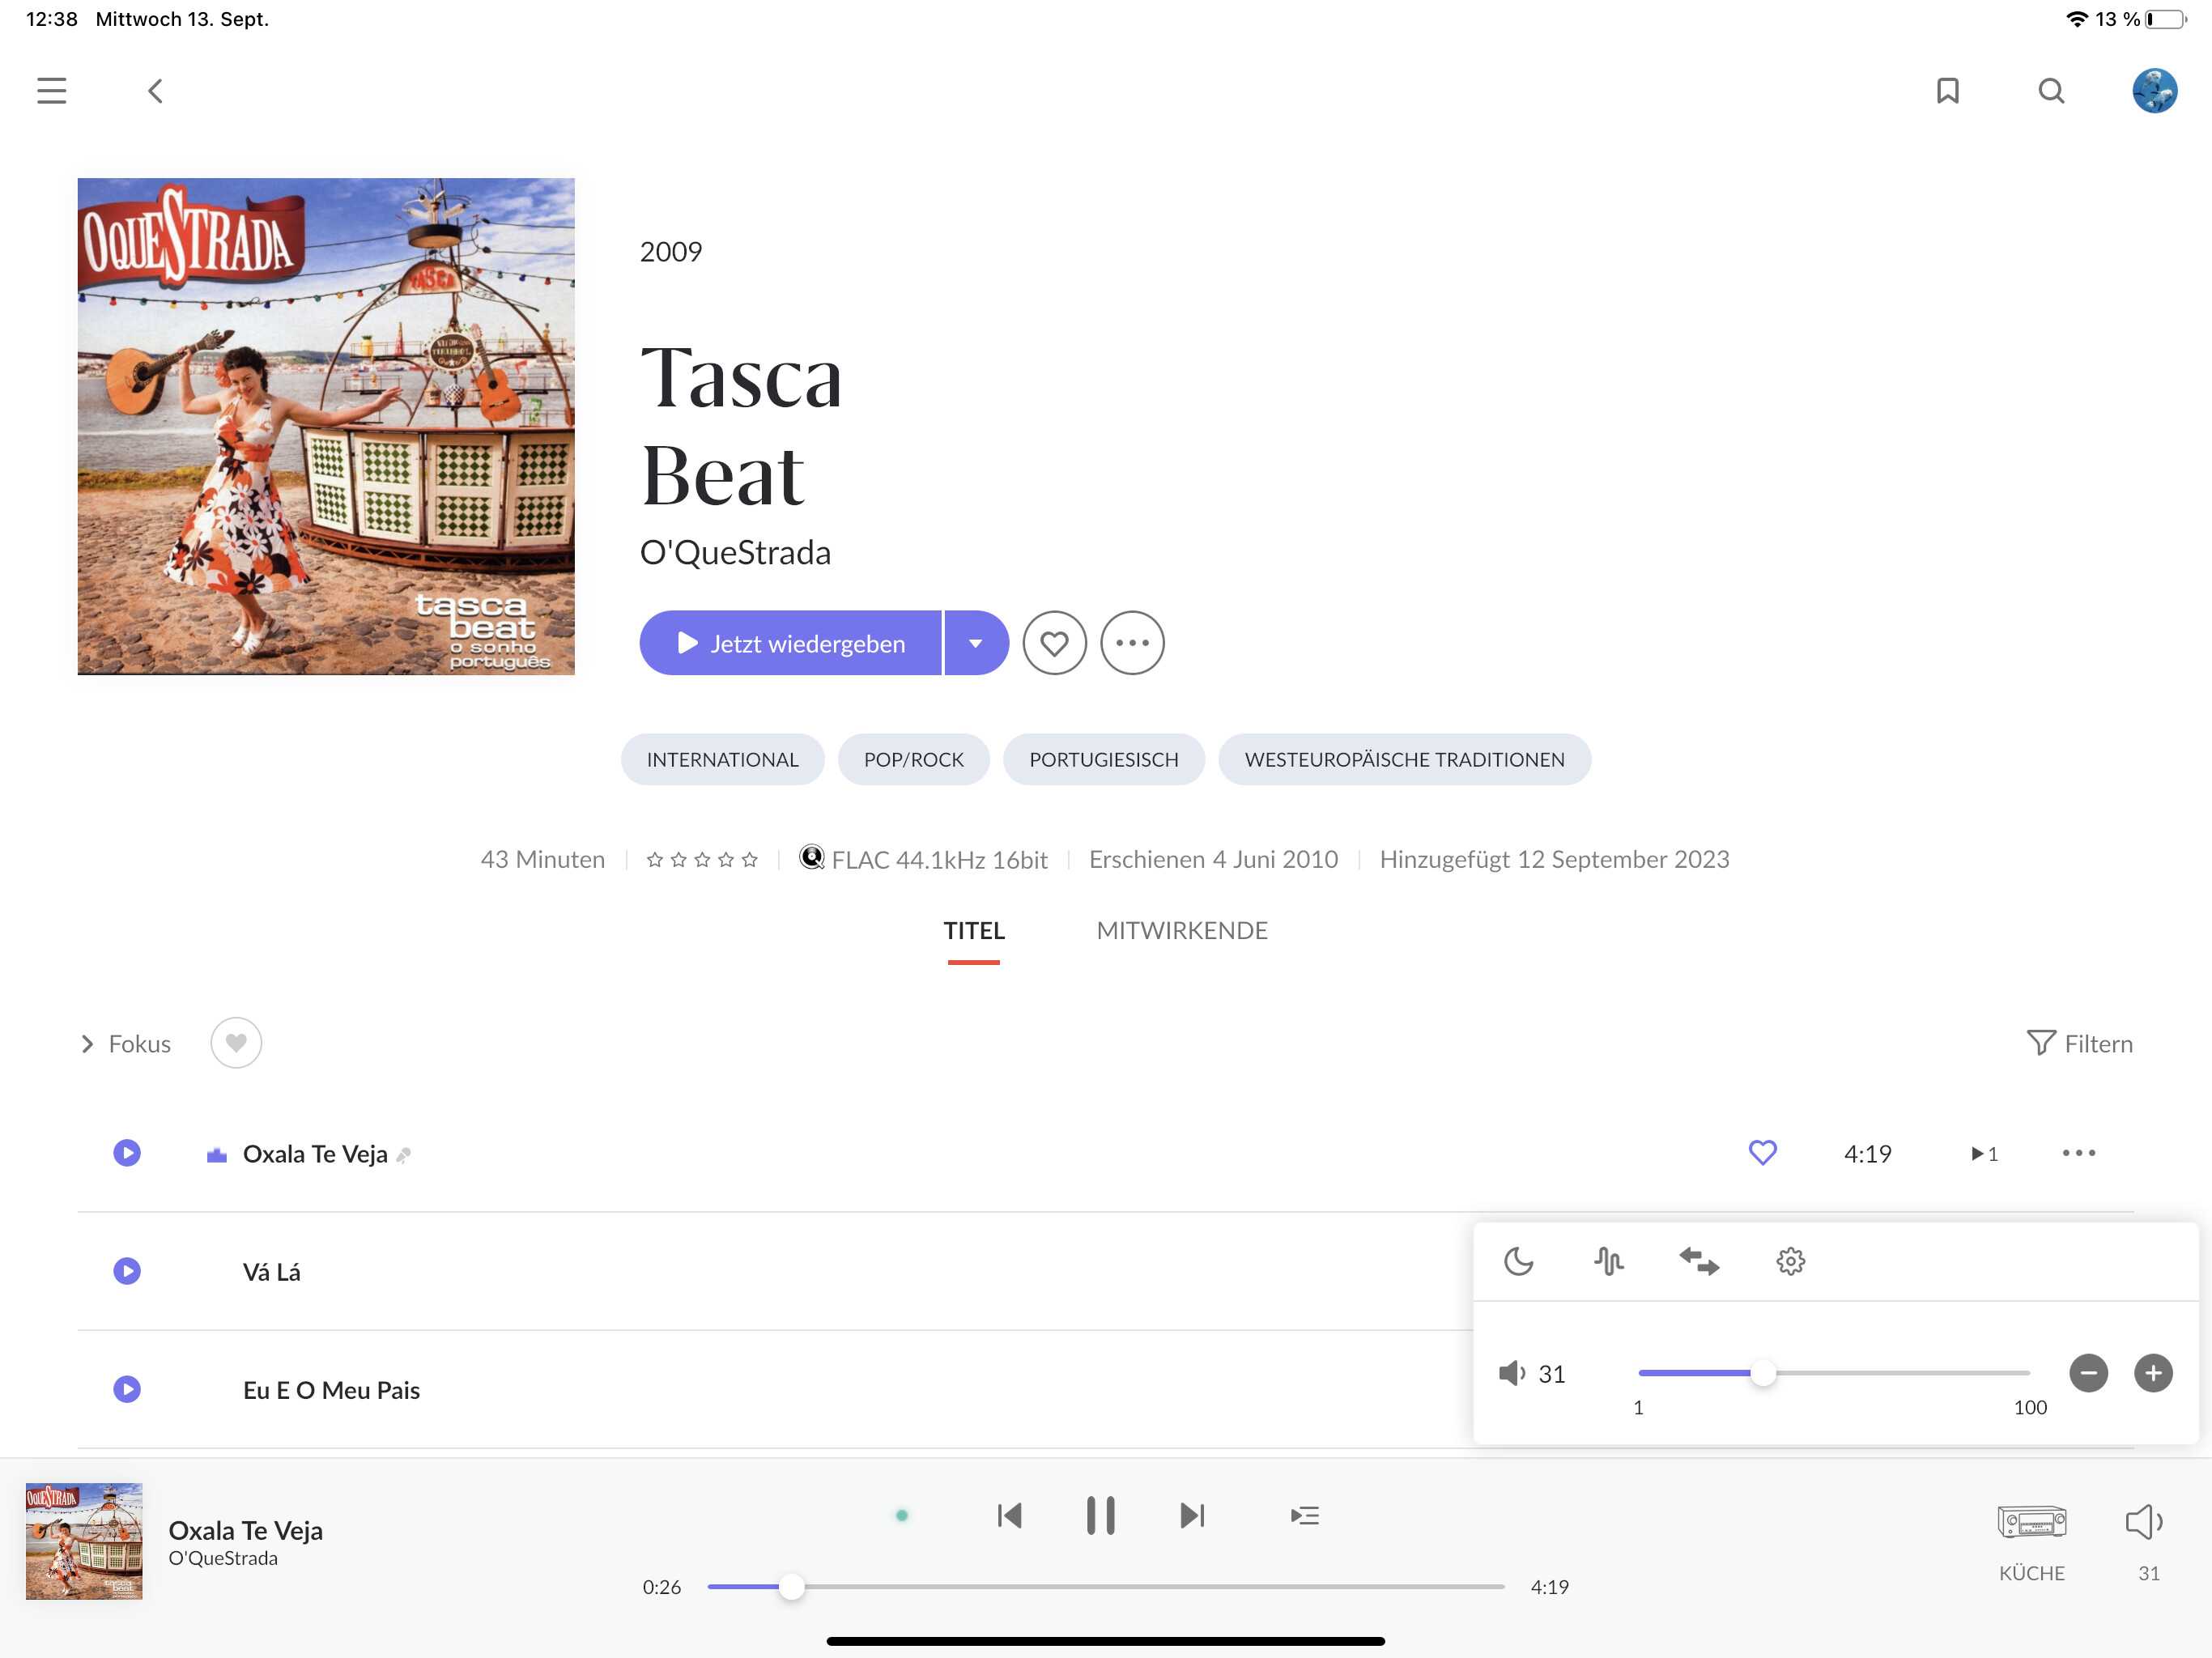Open the search magnifier

(x=2051, y=91)
